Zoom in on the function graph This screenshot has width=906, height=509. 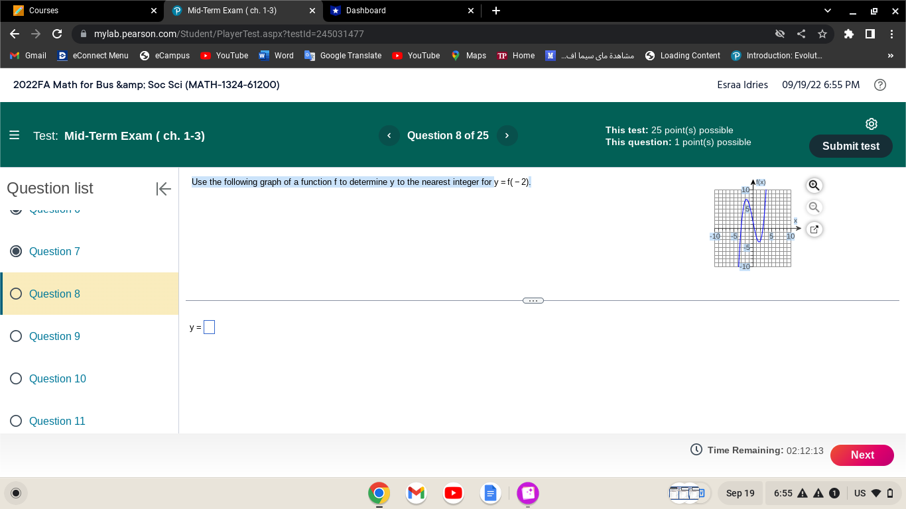tap(814, 185)
